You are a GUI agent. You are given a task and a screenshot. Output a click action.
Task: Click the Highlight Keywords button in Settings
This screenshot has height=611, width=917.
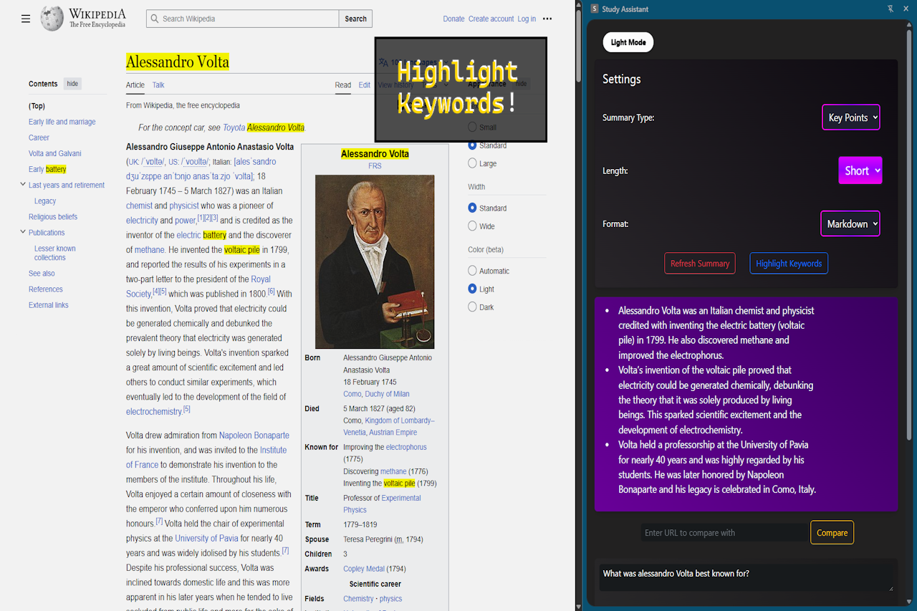point(789,264)
